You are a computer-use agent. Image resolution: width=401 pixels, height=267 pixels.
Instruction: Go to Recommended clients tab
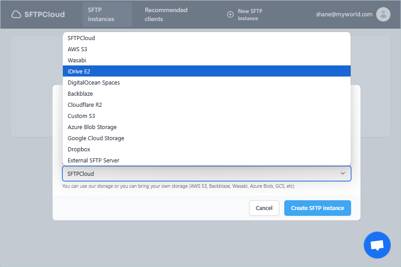point(166,14)
